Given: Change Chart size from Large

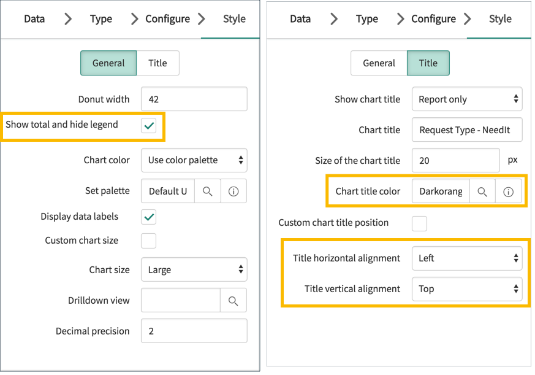Looking at the screenshot, I should point(194,269).
